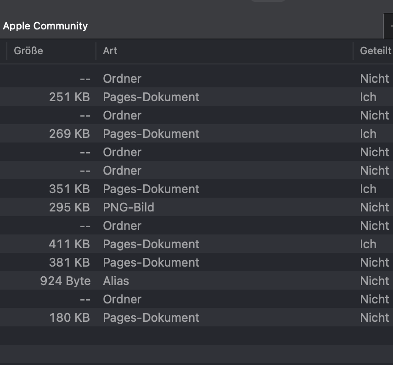Select the 251 KB Pages-Dokument row
This screenshot has height=365, width=393.
click(151, 97)
